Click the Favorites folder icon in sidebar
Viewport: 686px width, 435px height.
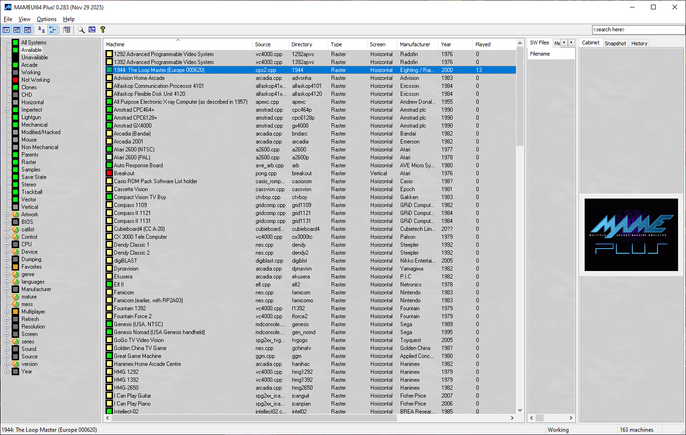coord(15,267)
